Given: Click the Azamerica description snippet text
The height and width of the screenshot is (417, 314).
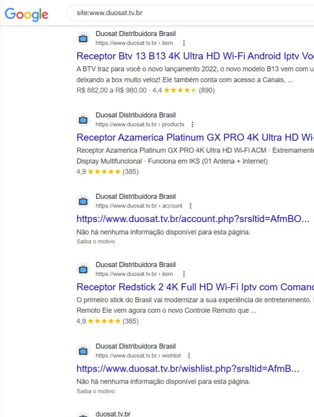Looking at the screenshot, I should [195, 156].
